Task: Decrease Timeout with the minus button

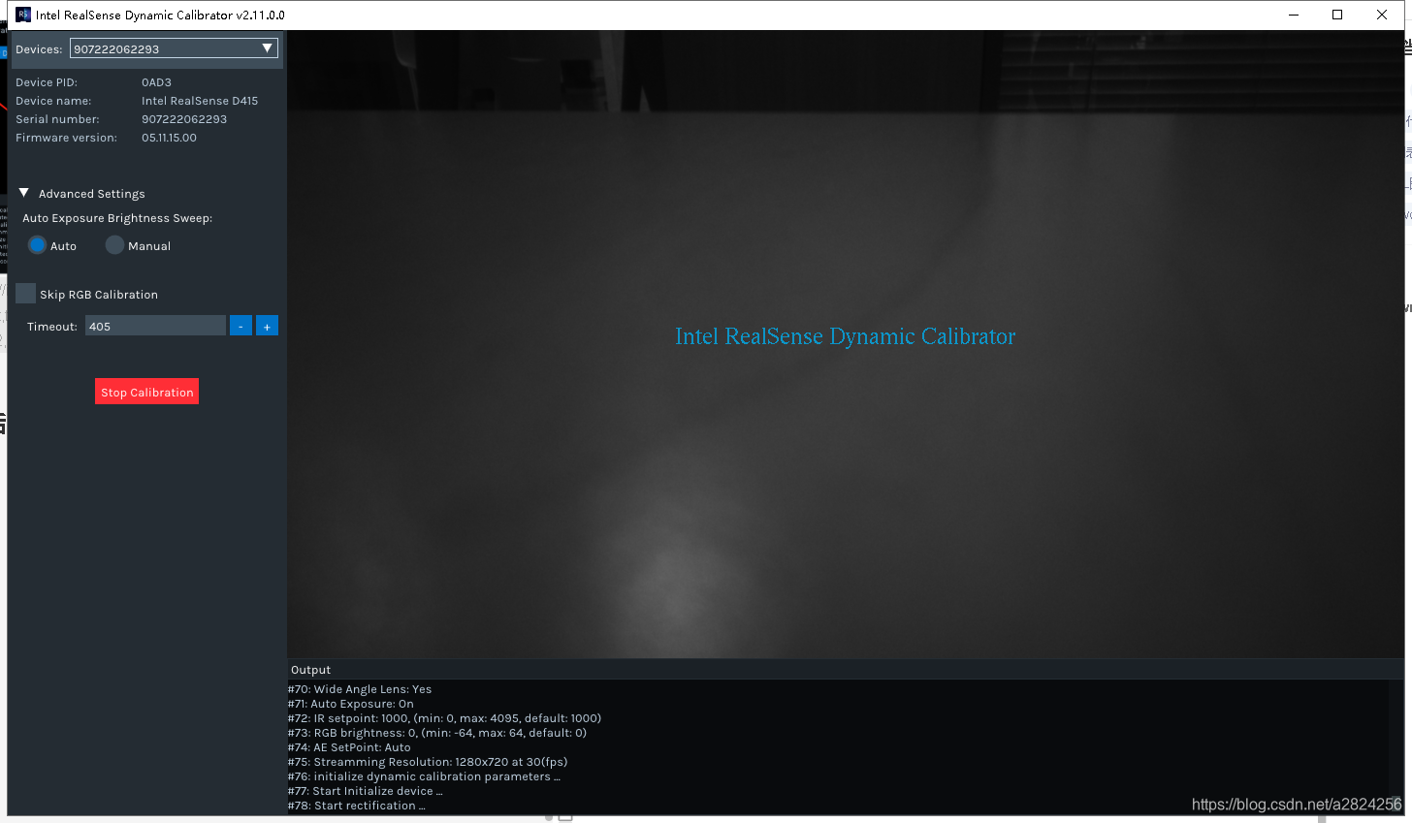Action: pos(241,326)
